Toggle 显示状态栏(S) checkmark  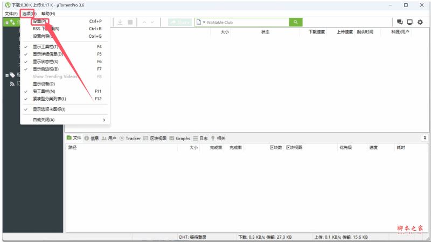click(65, 61)
